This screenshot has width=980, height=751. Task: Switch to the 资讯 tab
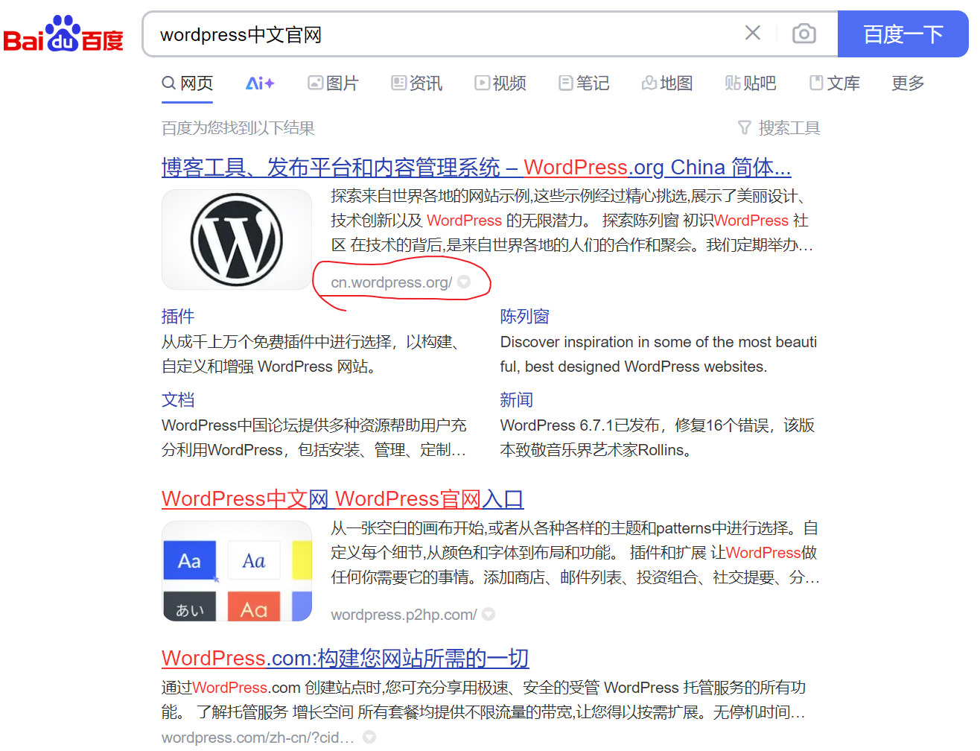click(417, 83)
